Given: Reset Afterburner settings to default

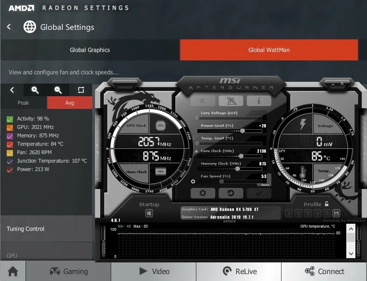Looking at the screenshot, I should pos(231,193).
